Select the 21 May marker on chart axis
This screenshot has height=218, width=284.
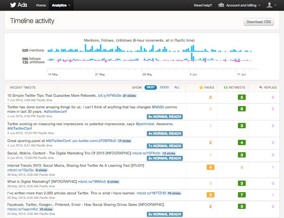tap(100, 75)
